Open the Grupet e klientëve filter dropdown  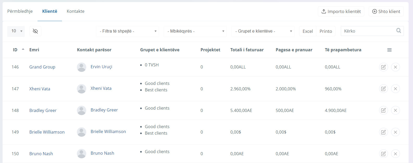coord(263,31)
